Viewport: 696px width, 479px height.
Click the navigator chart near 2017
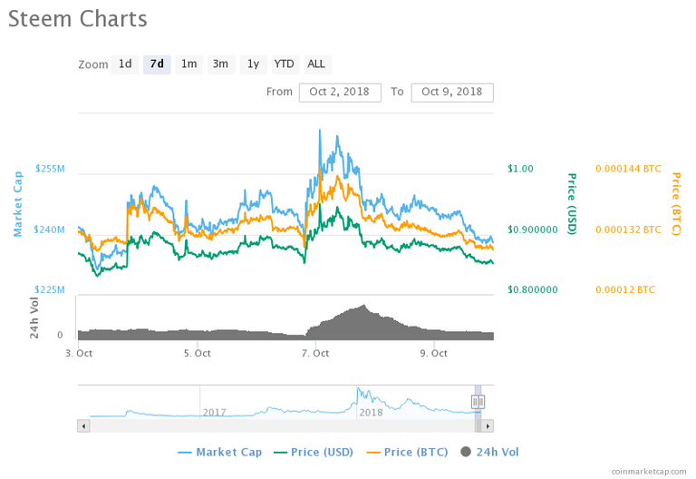tap(215, 413)
